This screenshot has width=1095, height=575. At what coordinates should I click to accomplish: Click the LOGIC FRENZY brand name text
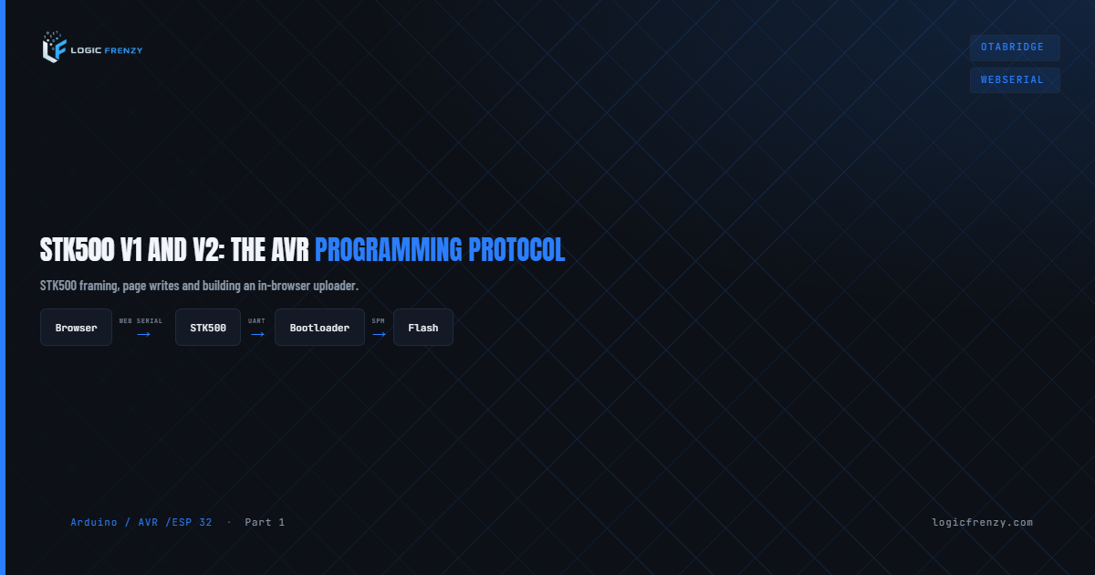point(107,49)
